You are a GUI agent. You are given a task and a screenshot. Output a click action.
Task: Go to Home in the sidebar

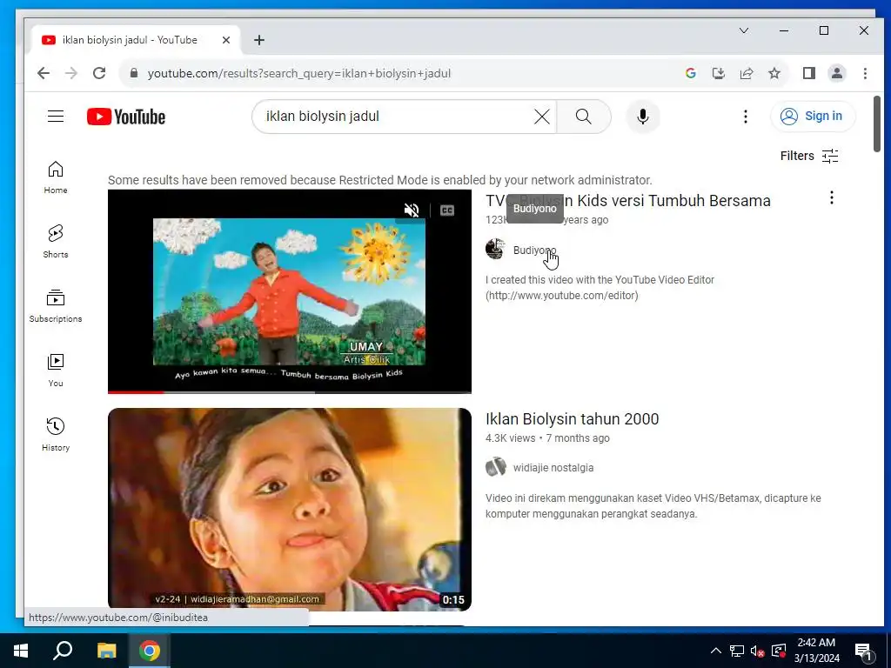point(56,177)
